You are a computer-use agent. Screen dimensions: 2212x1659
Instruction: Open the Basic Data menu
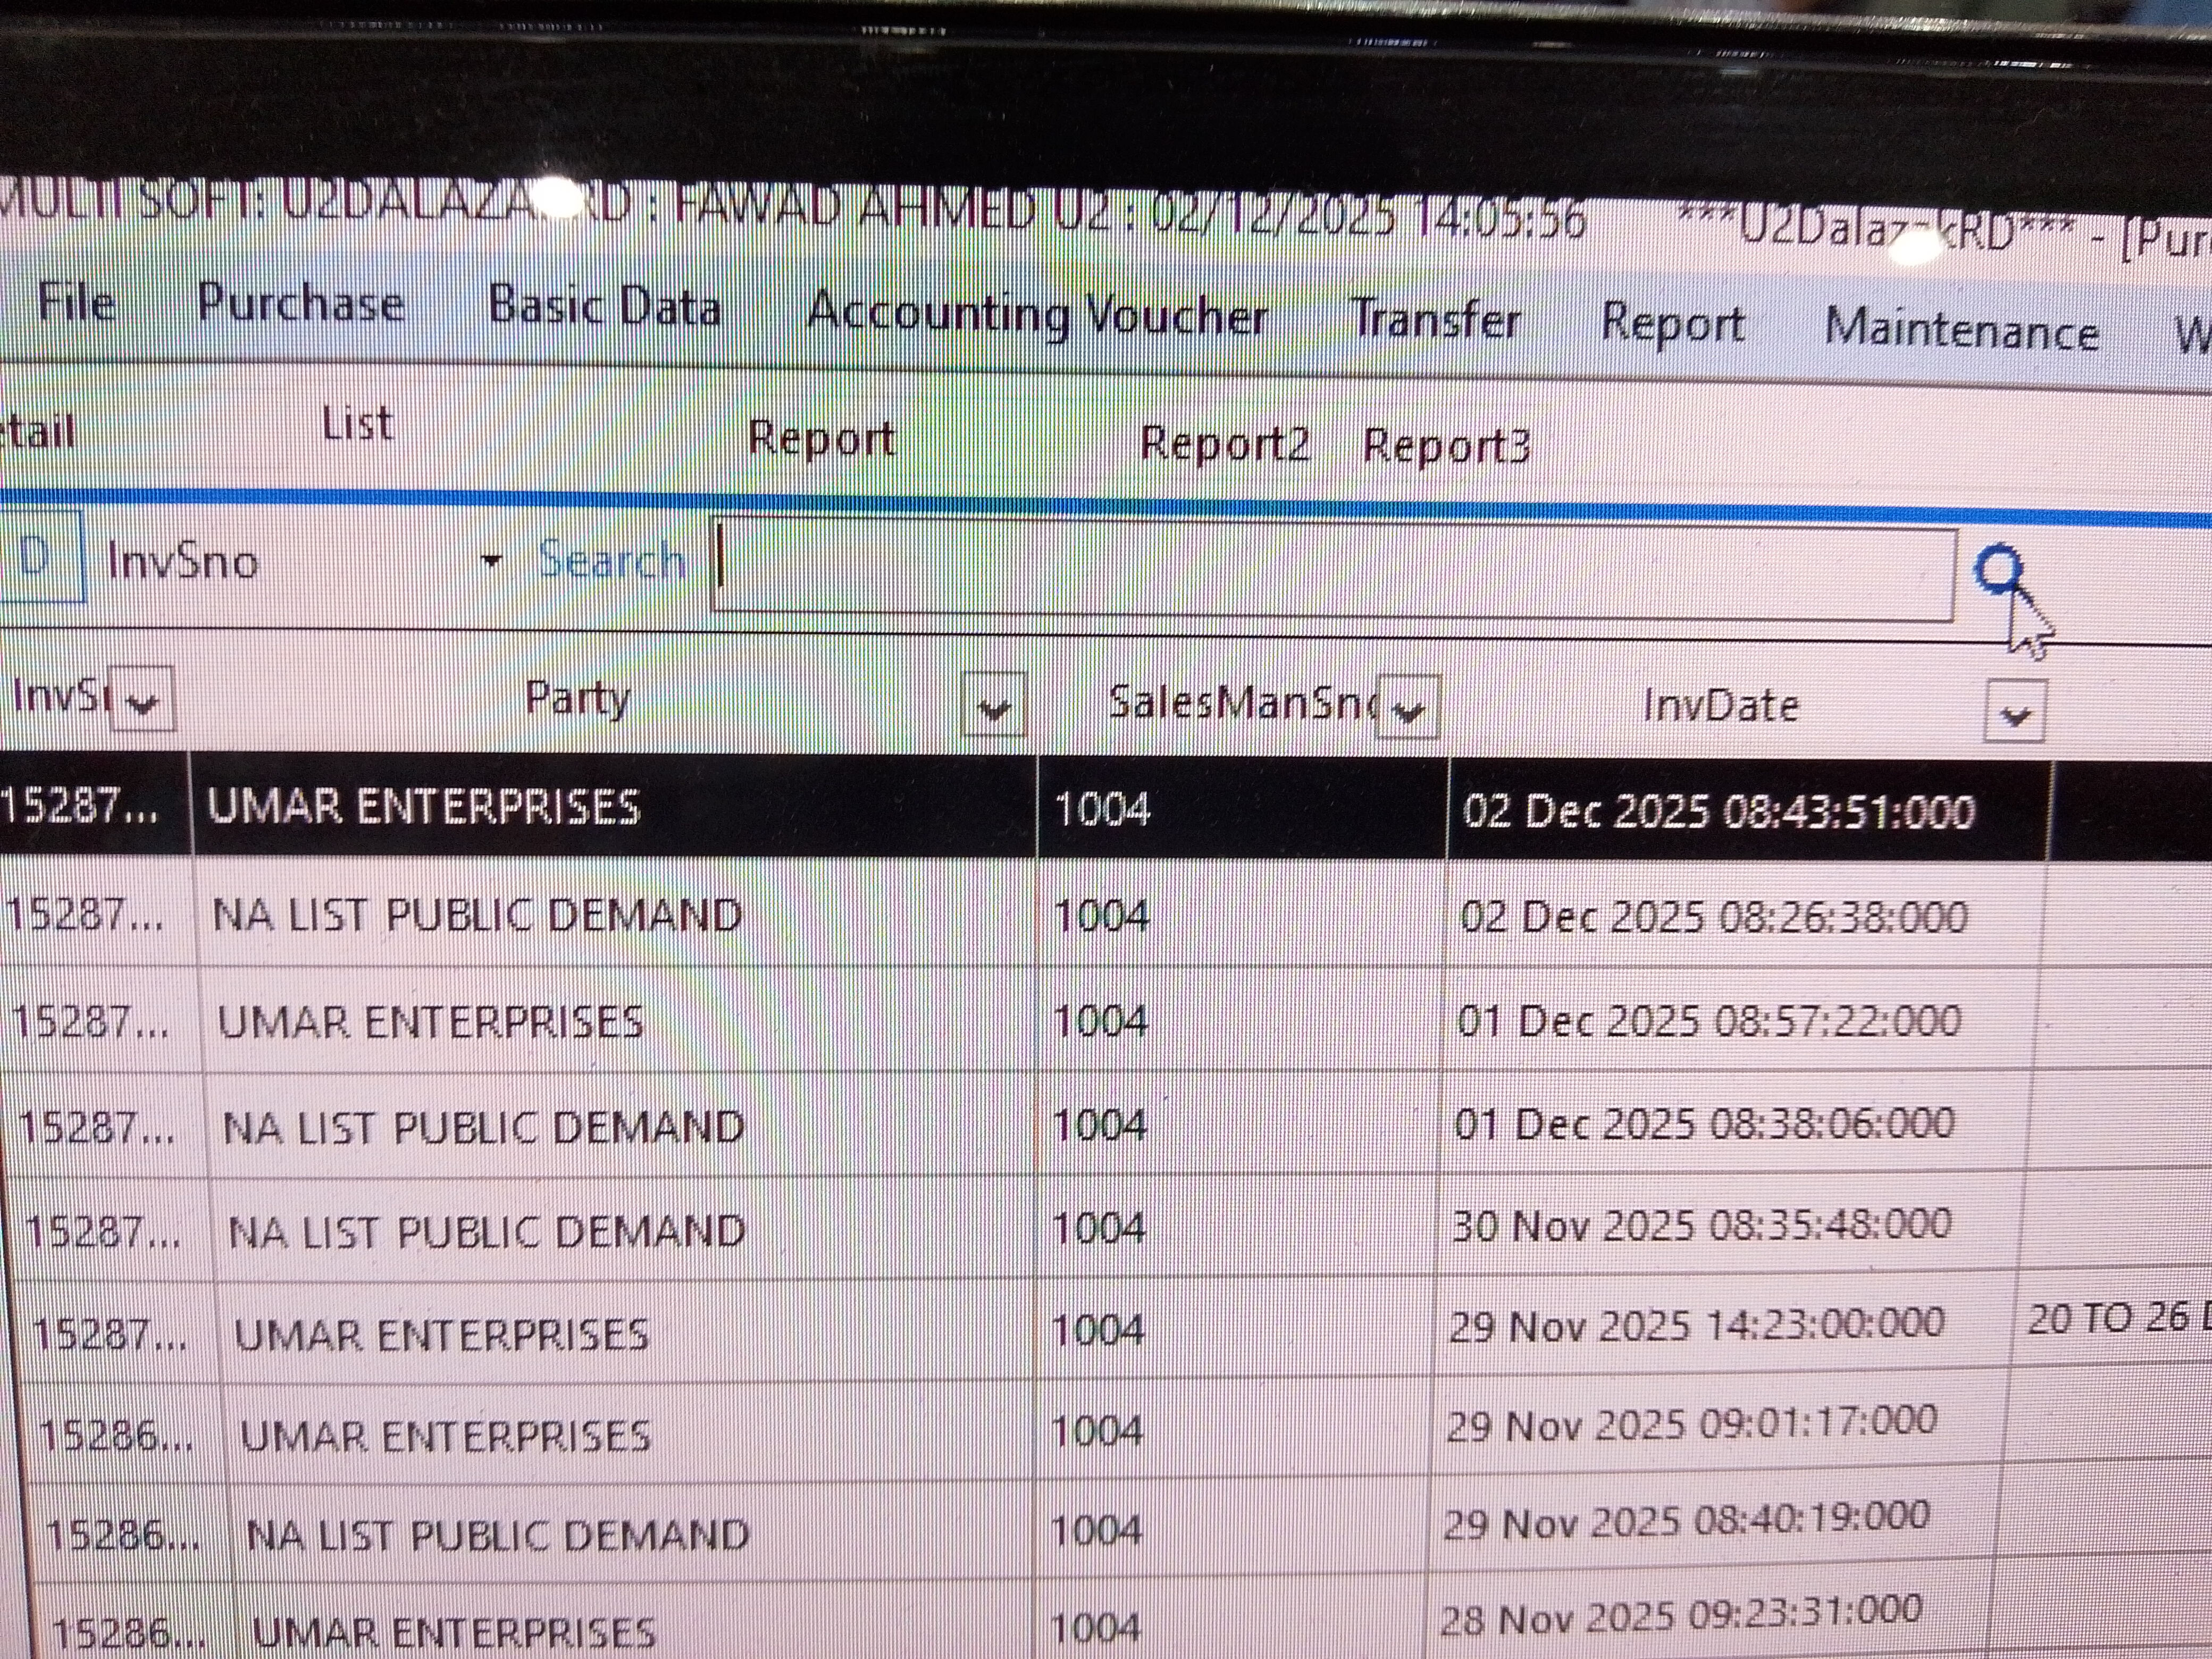tap(604, 307)
